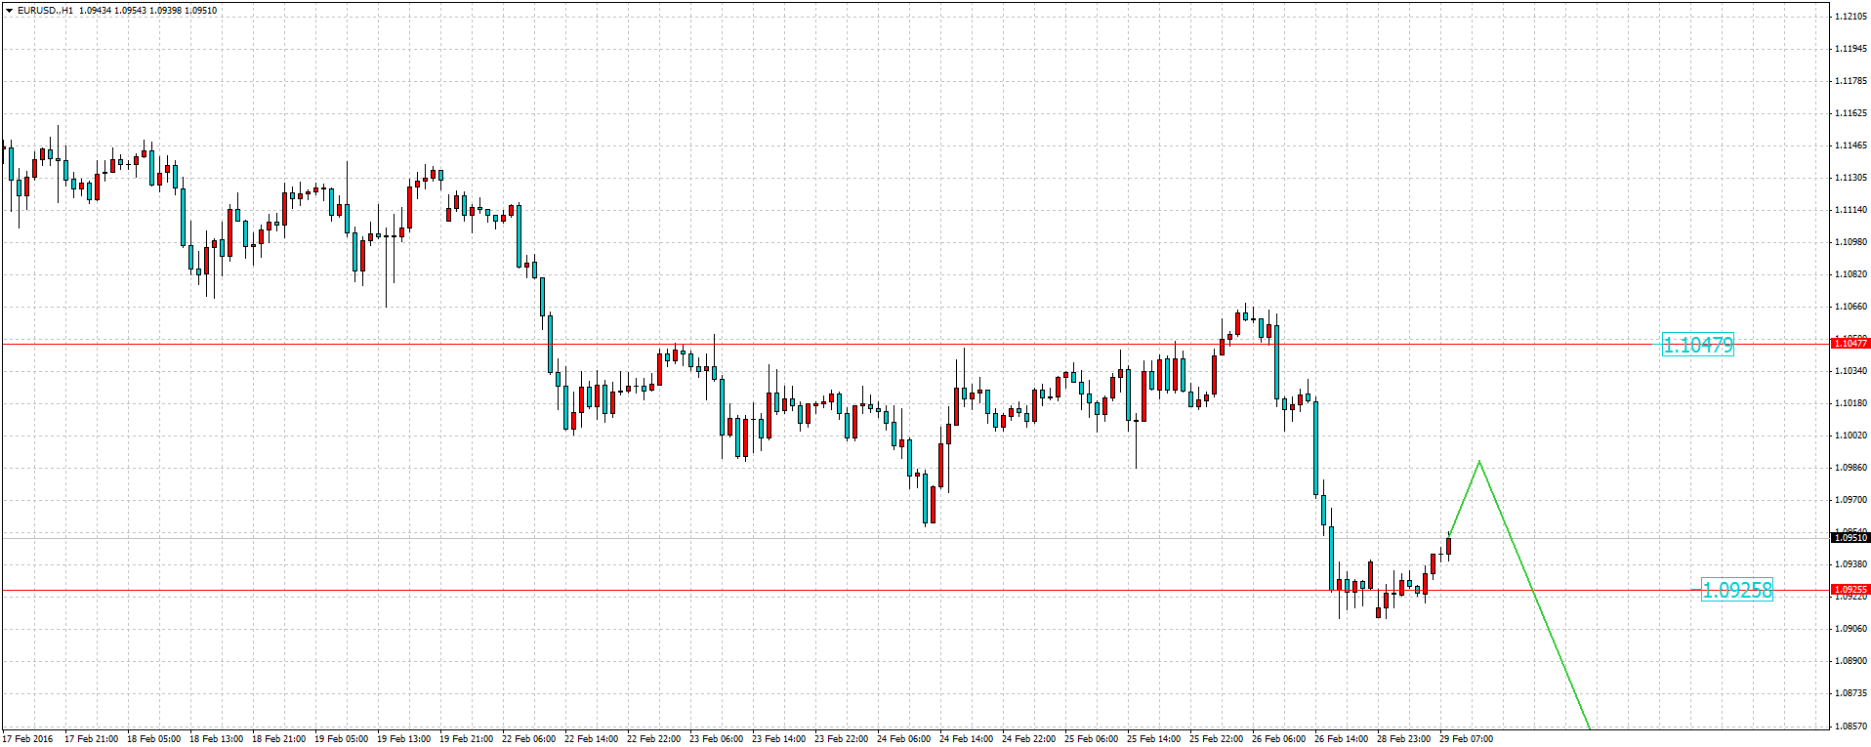
Task: Click the 17 Feb 2016 time axis label
Action: pos(27,739)
